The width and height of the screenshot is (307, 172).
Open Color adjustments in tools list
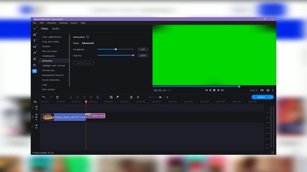(52, 37)
